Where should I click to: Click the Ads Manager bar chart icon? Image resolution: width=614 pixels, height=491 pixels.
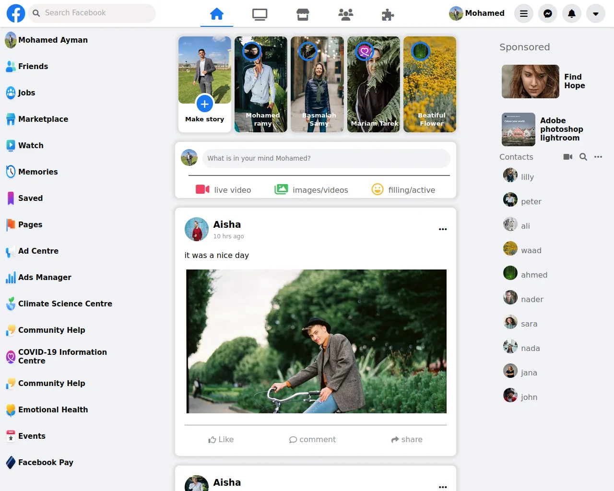(x=11, y=278)
